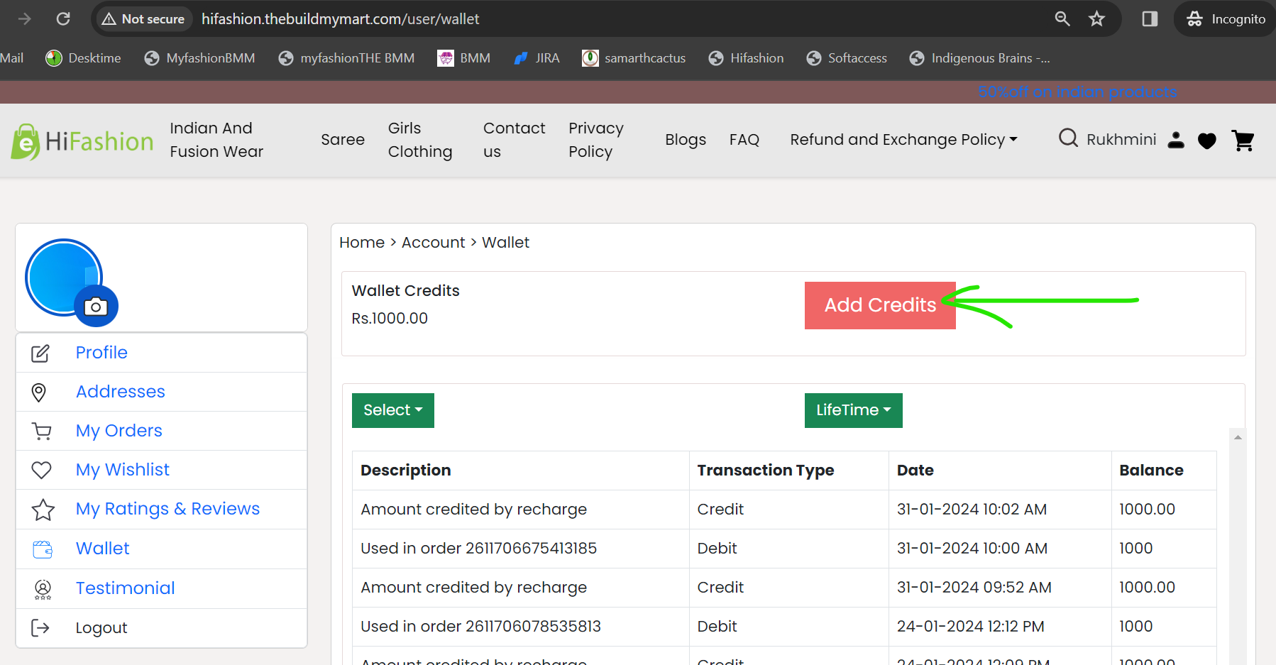Image resolution: width=1276 pixels, height=665 pixels.
Task: Open the Addresses link
Action: click(121, 392)
